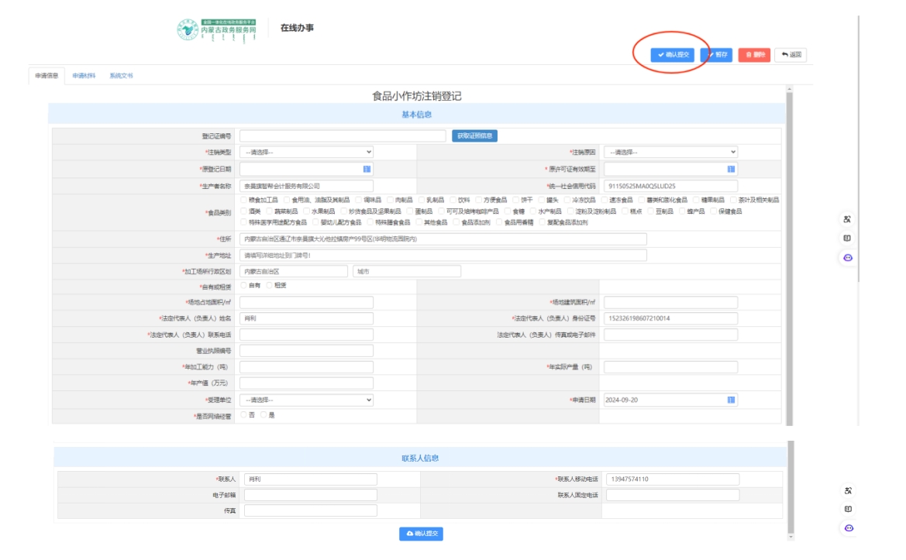
Task: Switch to the 申请材料 tab
Action: [x=84, y=76]
